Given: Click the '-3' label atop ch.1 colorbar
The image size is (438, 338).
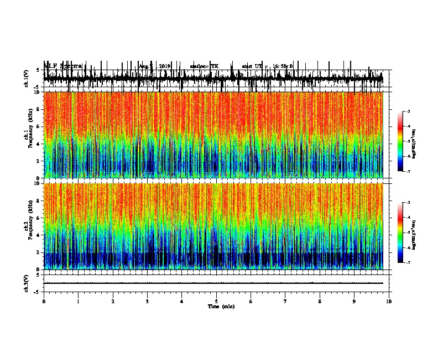Looking at the screenshot, I should tap(408, 111).
